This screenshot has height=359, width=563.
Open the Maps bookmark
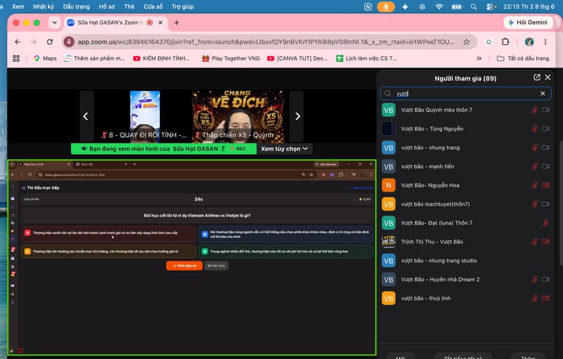(x=45, y=58)
